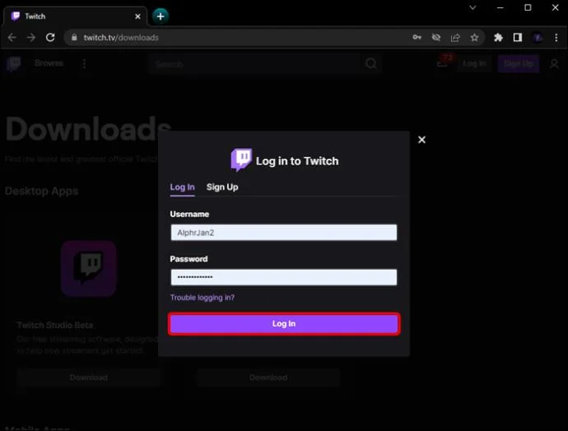Go forward using browser forward arrow

(31, 37)
